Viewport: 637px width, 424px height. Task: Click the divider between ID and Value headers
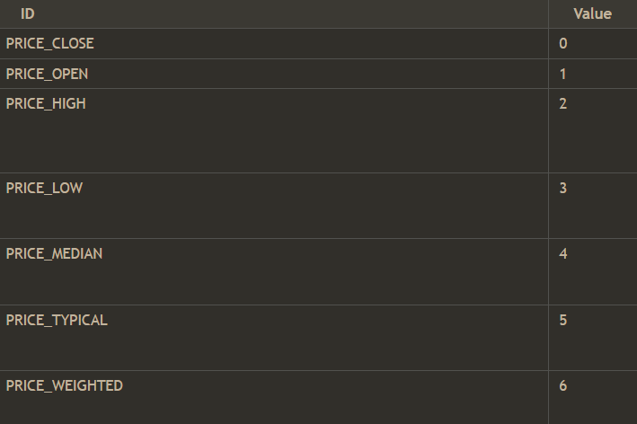[x=548, y=13]
